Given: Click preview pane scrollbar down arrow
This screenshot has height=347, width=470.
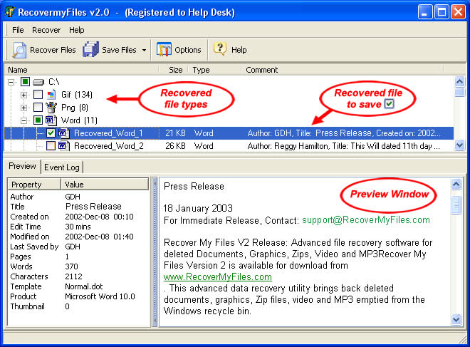Looking at the screenshot, I should click(456, 320).
